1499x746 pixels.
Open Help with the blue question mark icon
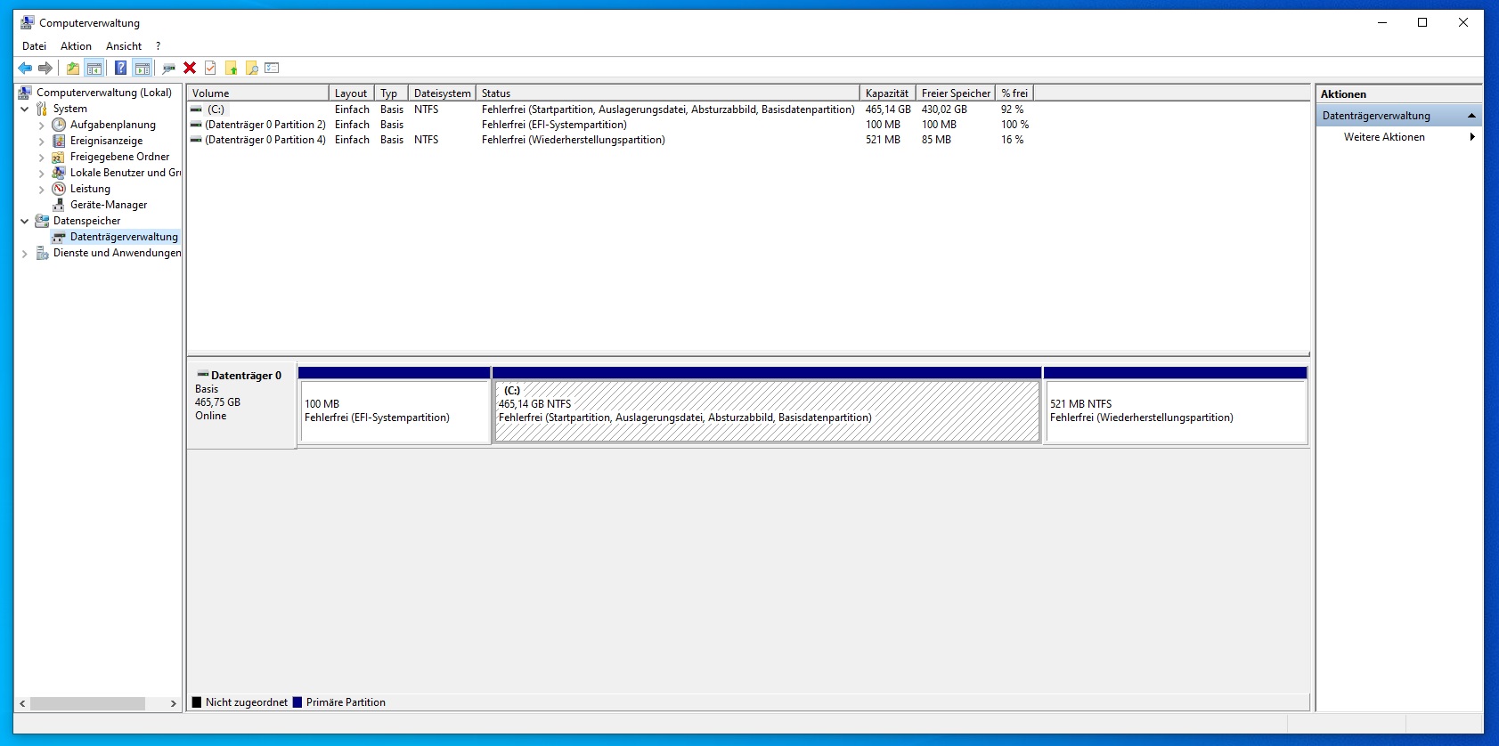[x=120, y=68]
